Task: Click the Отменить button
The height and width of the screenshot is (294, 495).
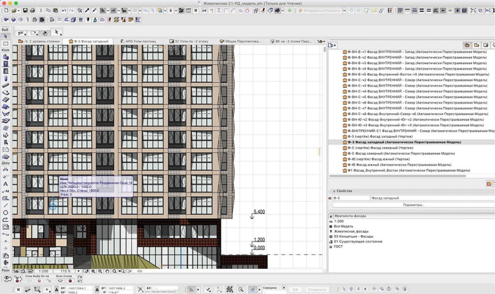Action: click(317, 289)
